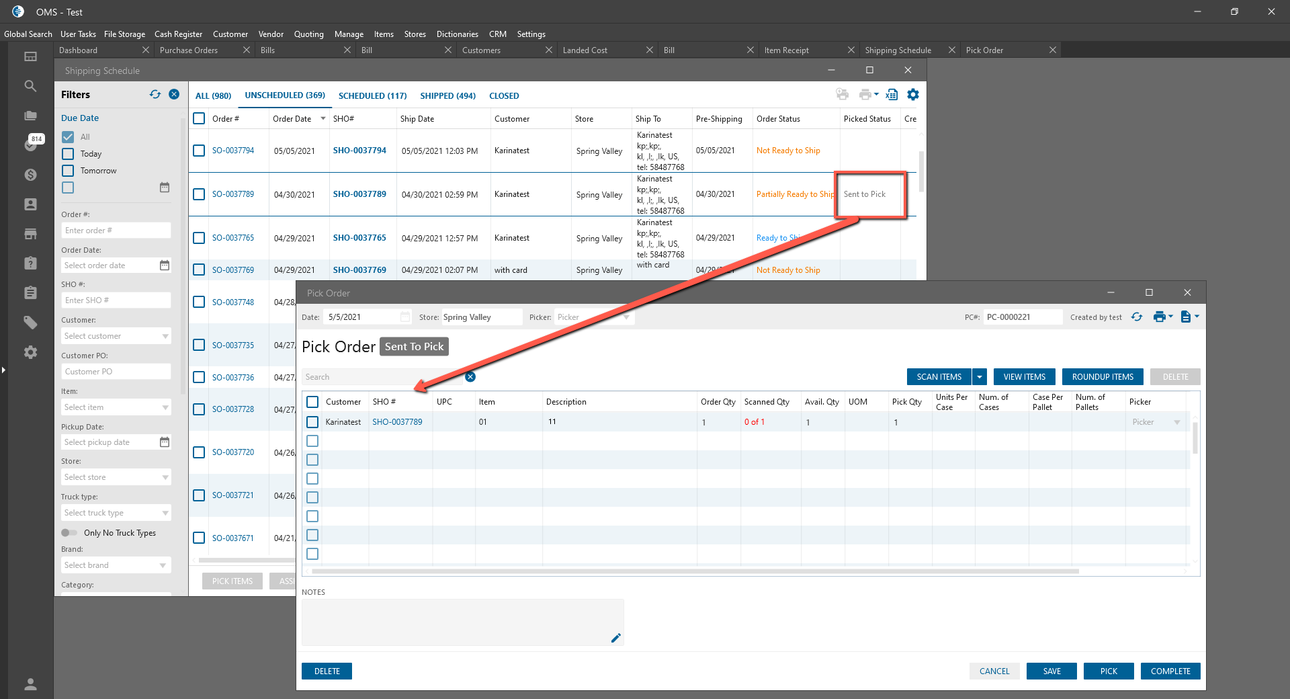Image resolution: width=1290 pixels, height=699 pixels.
Task: Check the Today due date filter
Action: pos(68,154)
